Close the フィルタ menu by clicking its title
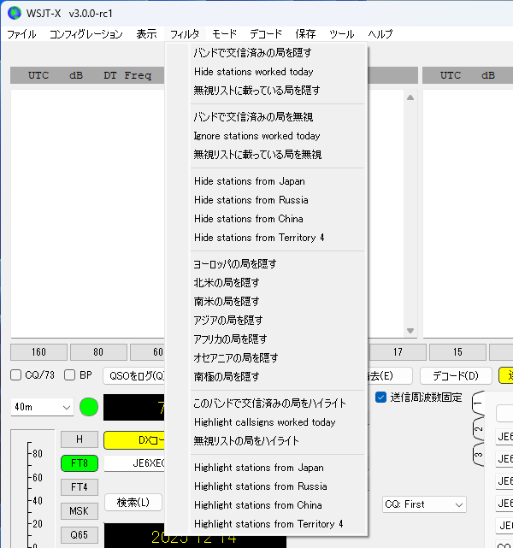This screenshot has width=513, height=548. click(185, 34)
